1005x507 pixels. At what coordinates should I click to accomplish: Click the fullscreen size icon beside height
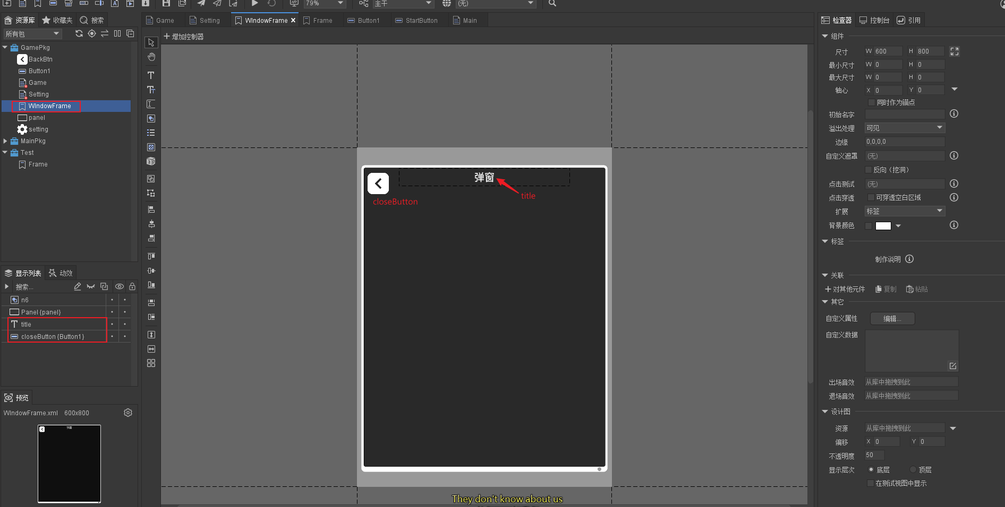955,51
